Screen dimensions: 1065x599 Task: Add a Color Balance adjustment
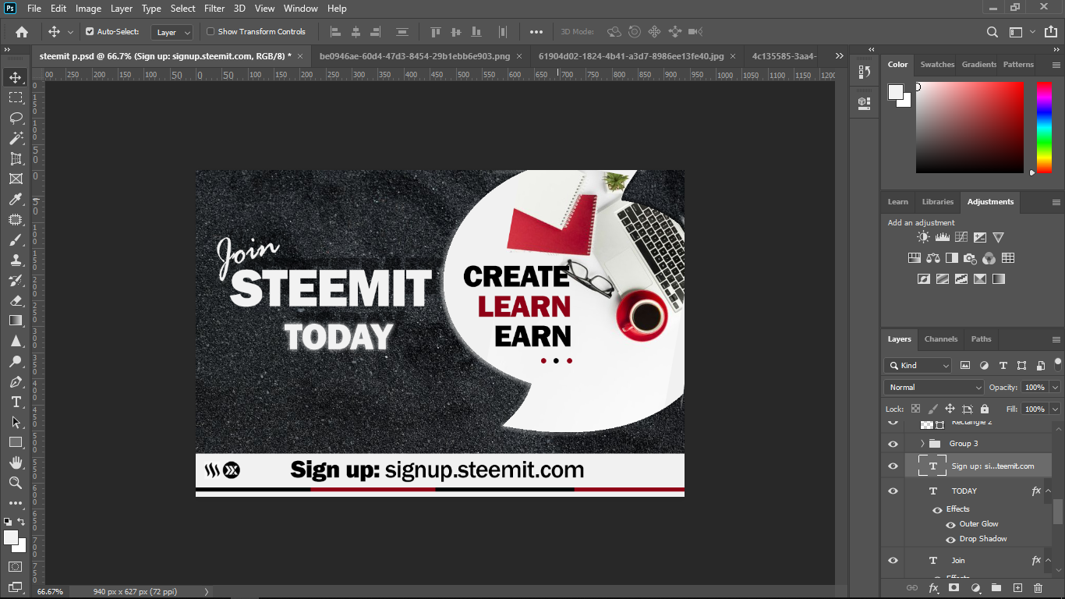(x=932, y=258)
